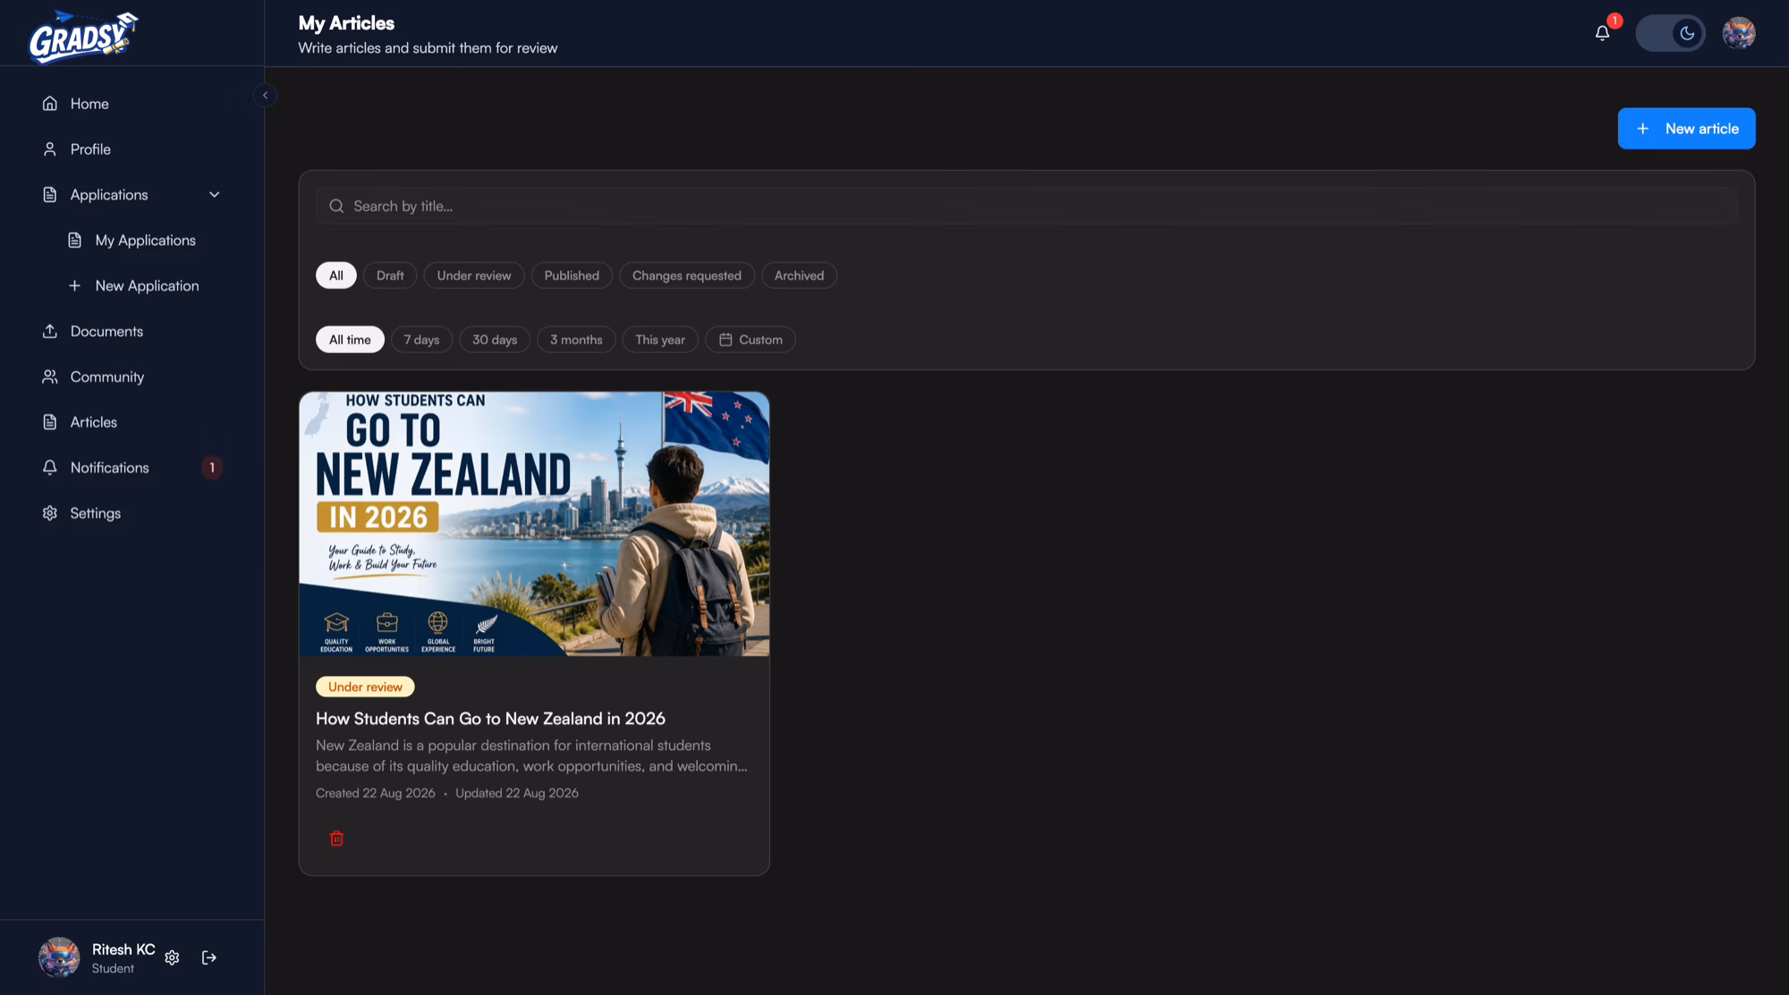Open article title How Students Can Go to New Zealand
Screen dimensions: 1789x995
(x=490, y=719)
